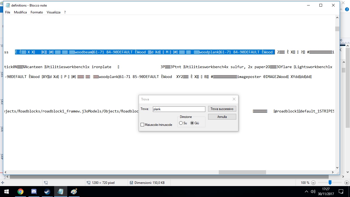Viewport: 350px width, 197px height.
Task: Open the volume control in system tray
Action: [313, 192]
